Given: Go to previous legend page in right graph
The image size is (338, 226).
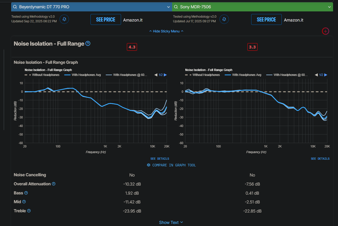Looking at the screenshot, I should (x=316, y=75).
